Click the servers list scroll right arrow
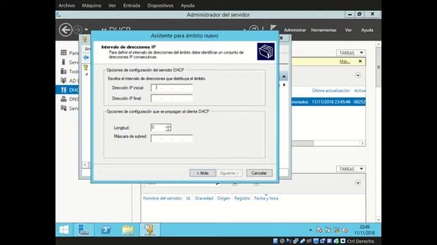 pos(363,144)
